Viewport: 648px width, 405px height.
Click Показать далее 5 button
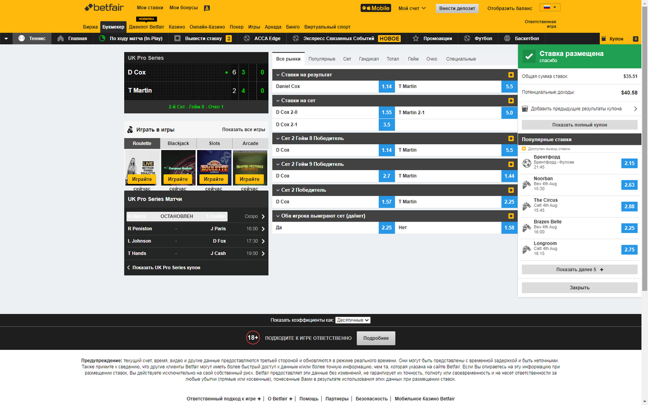click(x=579, y=269)
